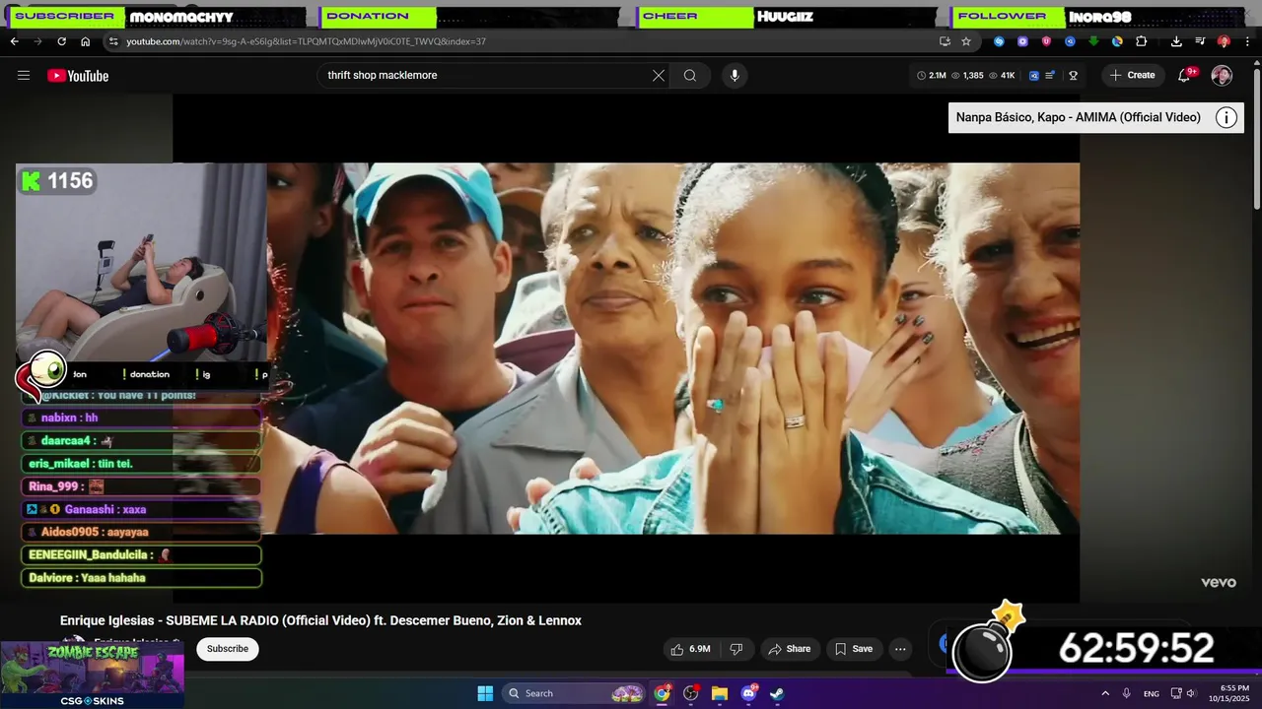
Task: Open the Shazam browser extension
Action: pyautogui.click(x=999, y=41)
